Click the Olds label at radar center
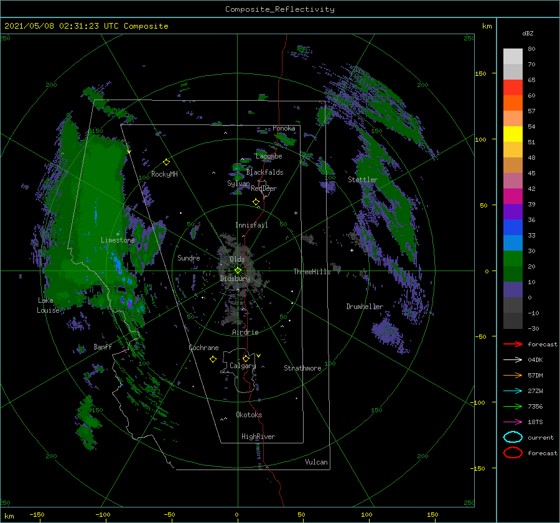 pos(237,259)
